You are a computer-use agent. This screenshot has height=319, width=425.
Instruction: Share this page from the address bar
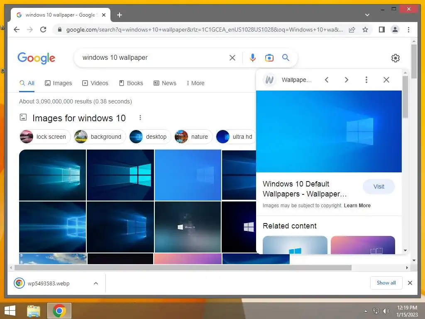click(352, 29)
